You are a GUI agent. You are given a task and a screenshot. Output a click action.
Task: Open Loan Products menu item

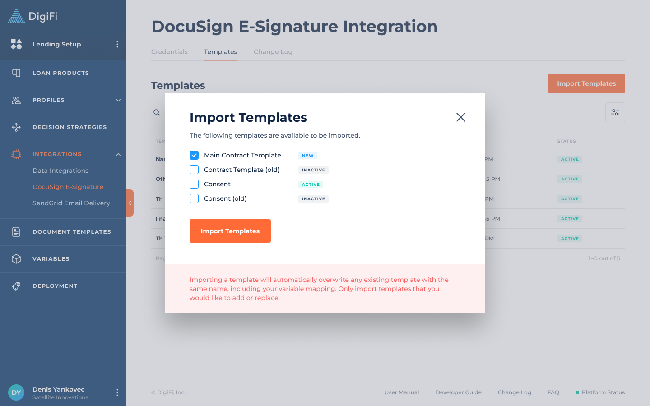[63, 73]
